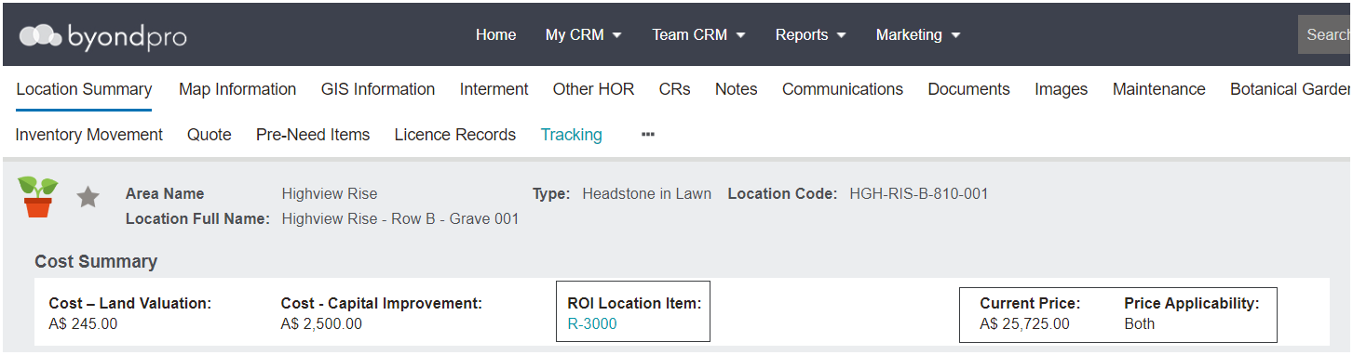The image size is (1353, 355).
Task: Click the A$ 2,500.00 capital improvement value
Action: pyautogui.click(x=321, y=324)
